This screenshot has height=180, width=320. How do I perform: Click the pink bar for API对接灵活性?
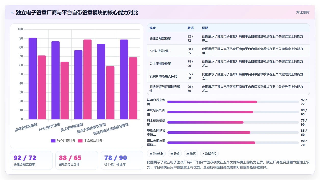click(65, 91)
